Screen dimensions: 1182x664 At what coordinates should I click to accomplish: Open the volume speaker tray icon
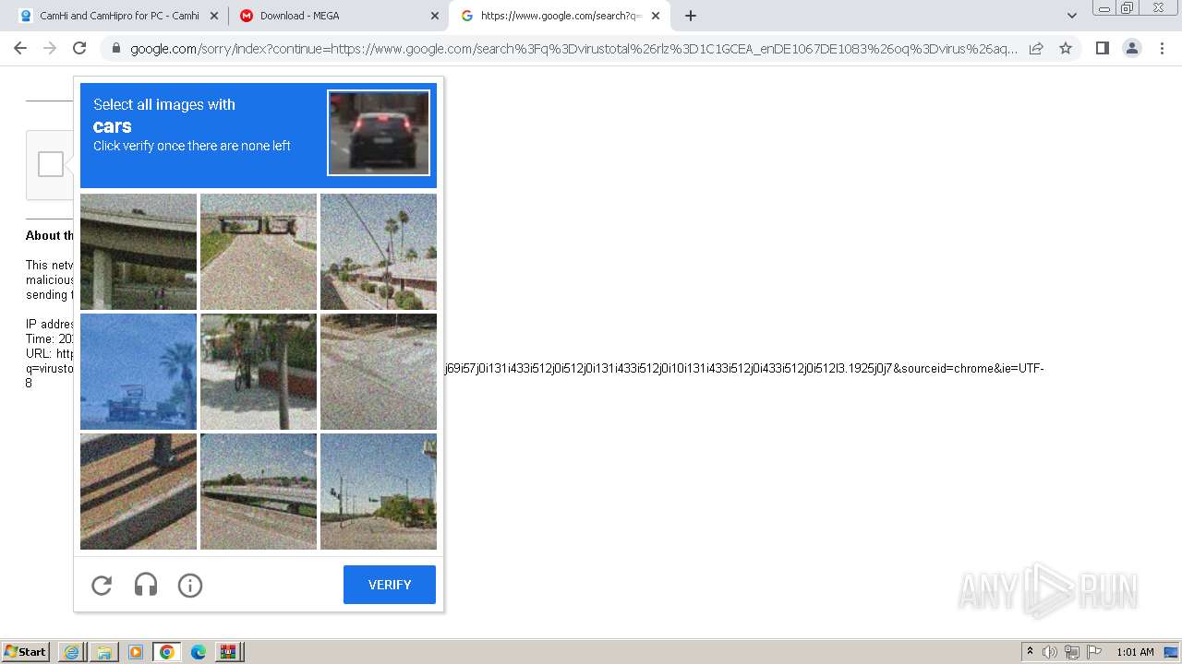click(1050, 652)
